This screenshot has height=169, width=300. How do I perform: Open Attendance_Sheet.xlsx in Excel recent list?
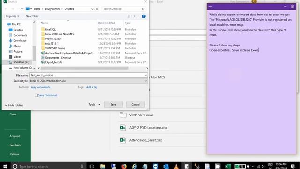[145, 140]
